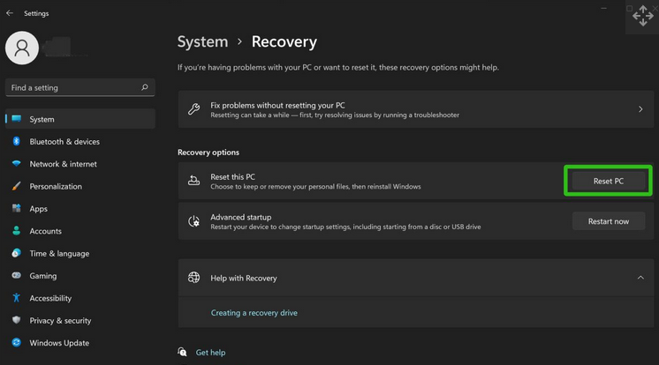The height and width of the screenshot is (365, 659).
Task: Click the Reset this PC icon
Action: (193, 181)
